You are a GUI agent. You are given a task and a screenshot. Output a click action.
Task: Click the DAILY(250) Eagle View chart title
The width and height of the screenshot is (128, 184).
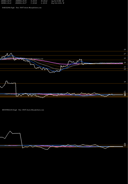click(22, 8)
